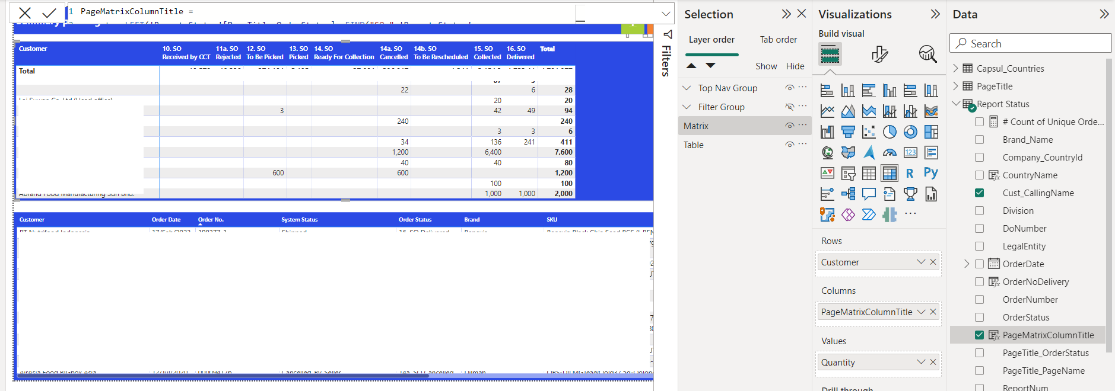Choose the matrix visual

point(890,173)
